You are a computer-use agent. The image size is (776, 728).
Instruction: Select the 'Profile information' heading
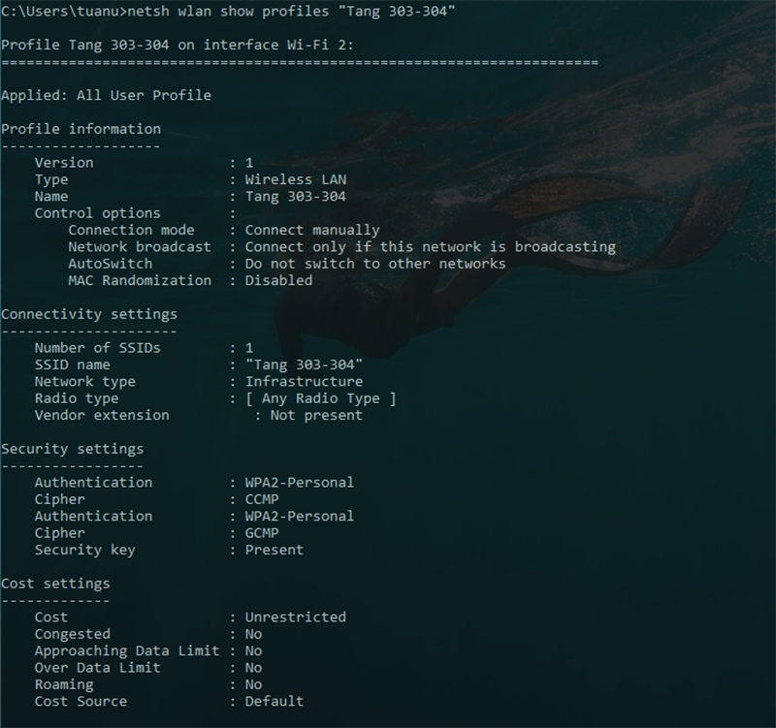81,129
